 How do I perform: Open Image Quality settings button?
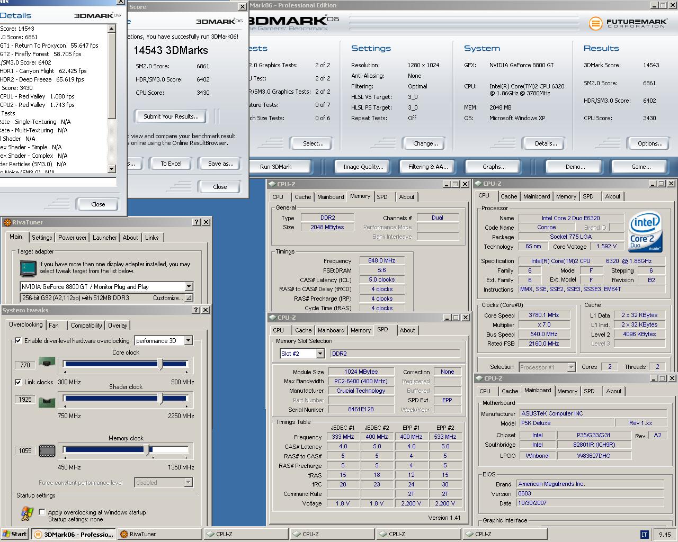(x=363, y=167)
